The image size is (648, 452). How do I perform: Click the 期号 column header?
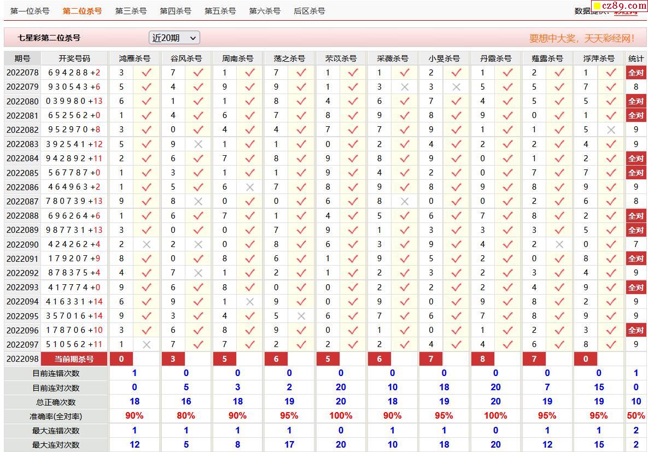tap(22, 58)
